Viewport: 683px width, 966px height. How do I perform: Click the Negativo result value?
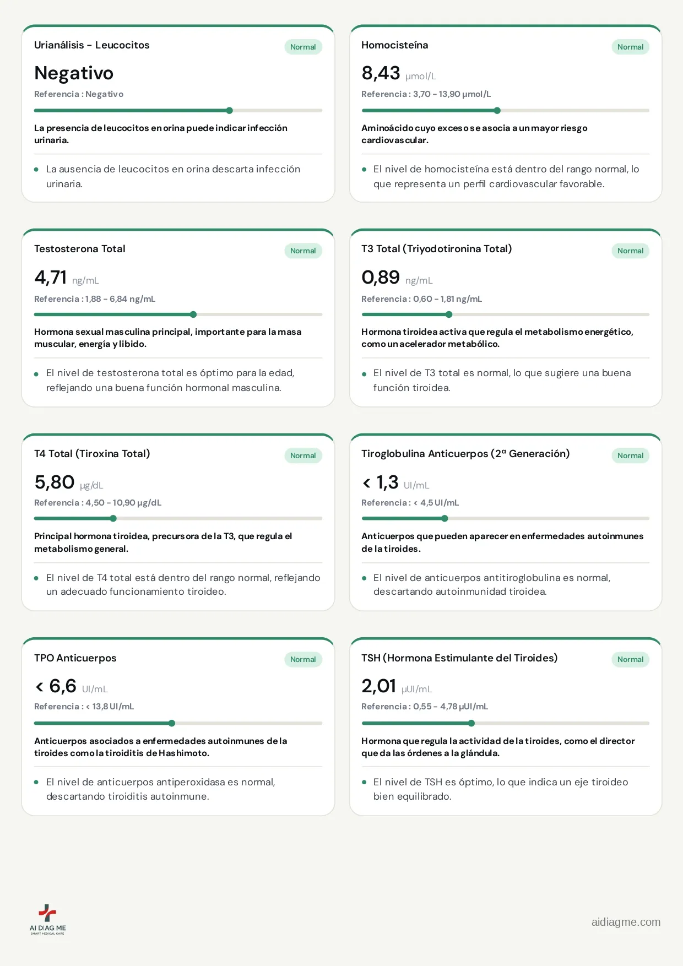tap(74, 73)
